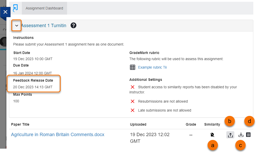Screen dimensions: 260x153
Task: Collapse the Assessment 1 Turnitin details
Action: [x=17, y=26]
